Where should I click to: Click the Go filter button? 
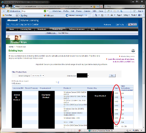[112, 76]
